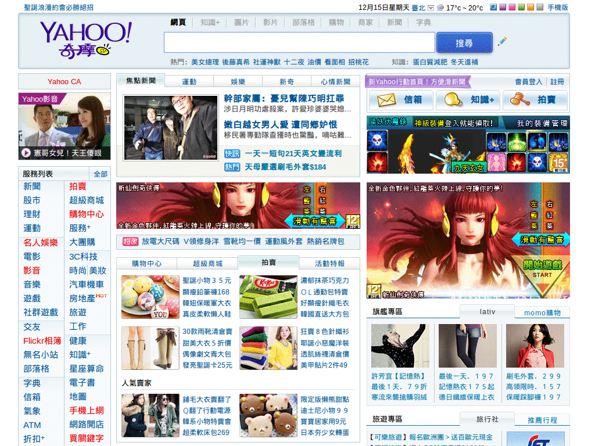Click the KitKat matcha chocolate thumbnail
The image size is (595, 446).
click(x=268, y=297)
